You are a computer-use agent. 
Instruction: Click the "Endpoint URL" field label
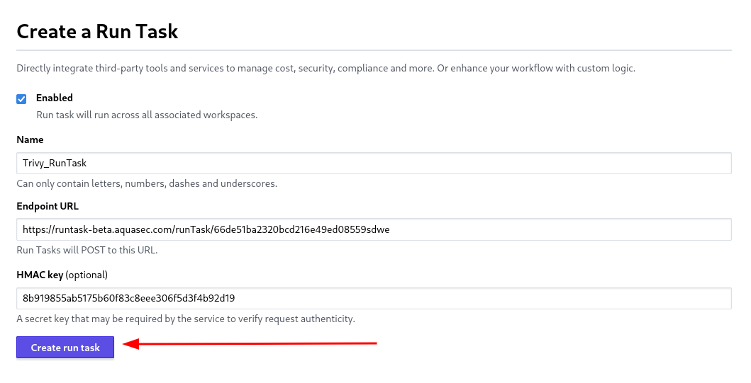48,206
